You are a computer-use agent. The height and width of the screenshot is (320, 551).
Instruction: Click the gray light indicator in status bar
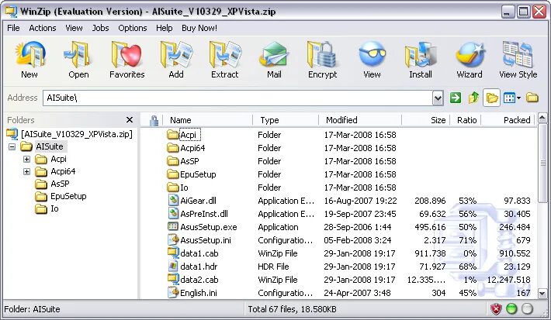(527, 309)
